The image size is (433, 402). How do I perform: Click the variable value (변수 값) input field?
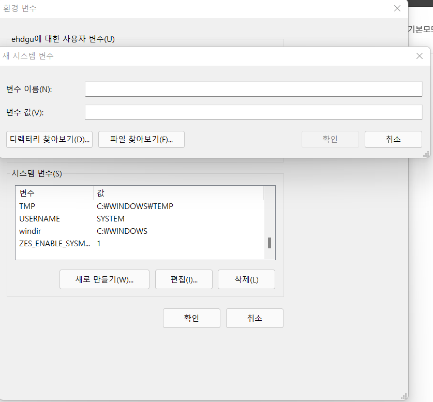tap(253, 112)
